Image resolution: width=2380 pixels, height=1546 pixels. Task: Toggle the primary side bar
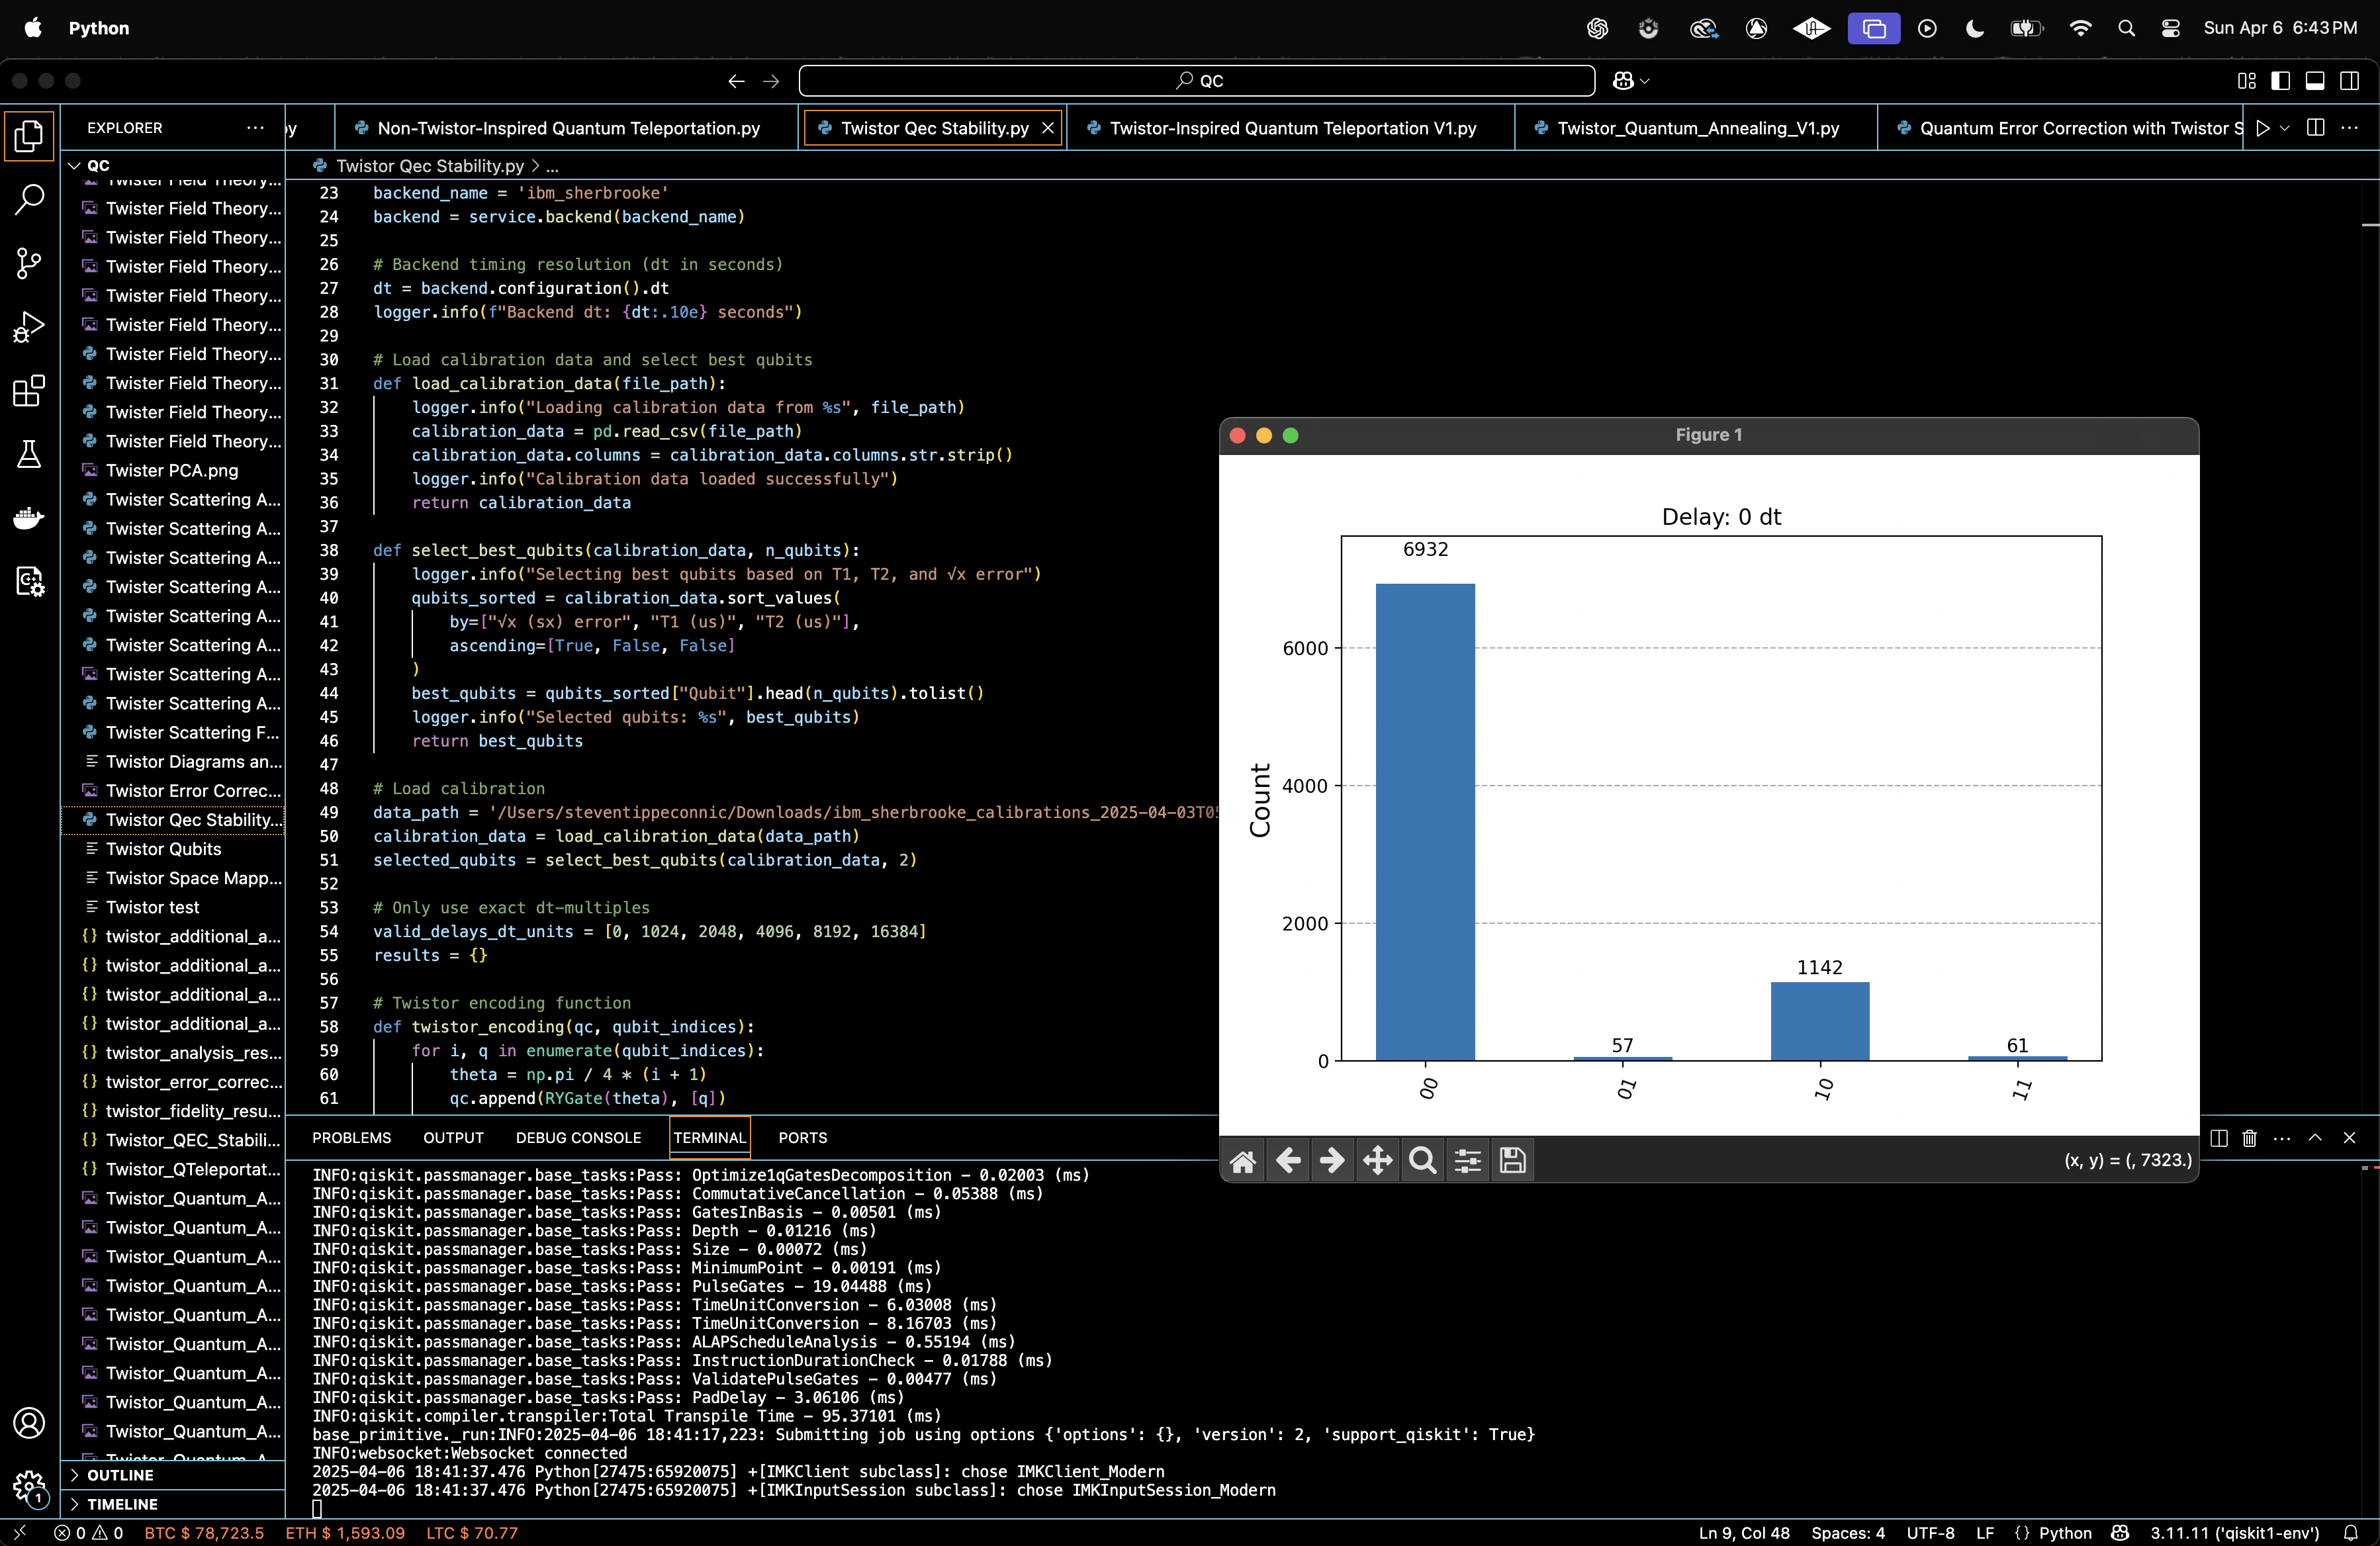coord(2280,81)
